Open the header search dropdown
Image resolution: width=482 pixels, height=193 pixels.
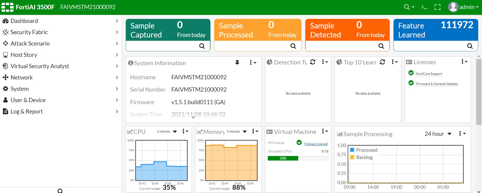click(409, 7)
